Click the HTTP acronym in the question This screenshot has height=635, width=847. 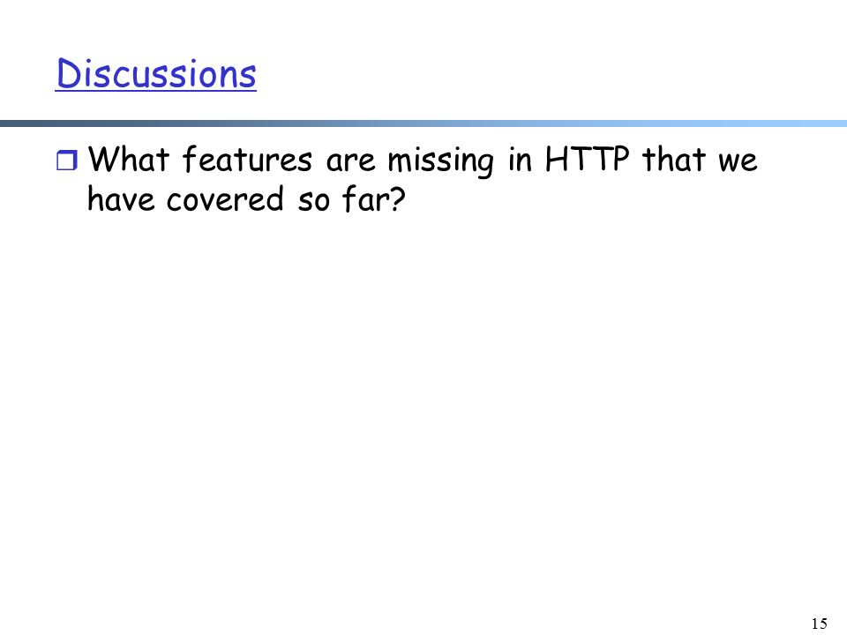588,159
